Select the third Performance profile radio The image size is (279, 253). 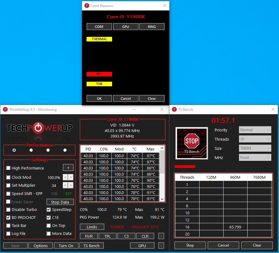click(x=48, y=150)
